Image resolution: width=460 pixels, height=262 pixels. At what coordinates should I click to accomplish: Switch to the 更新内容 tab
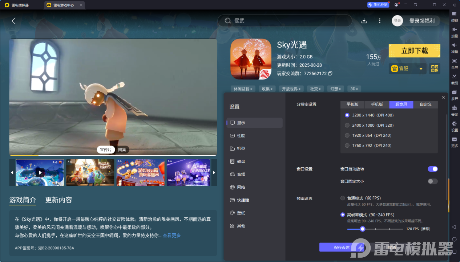58,200
